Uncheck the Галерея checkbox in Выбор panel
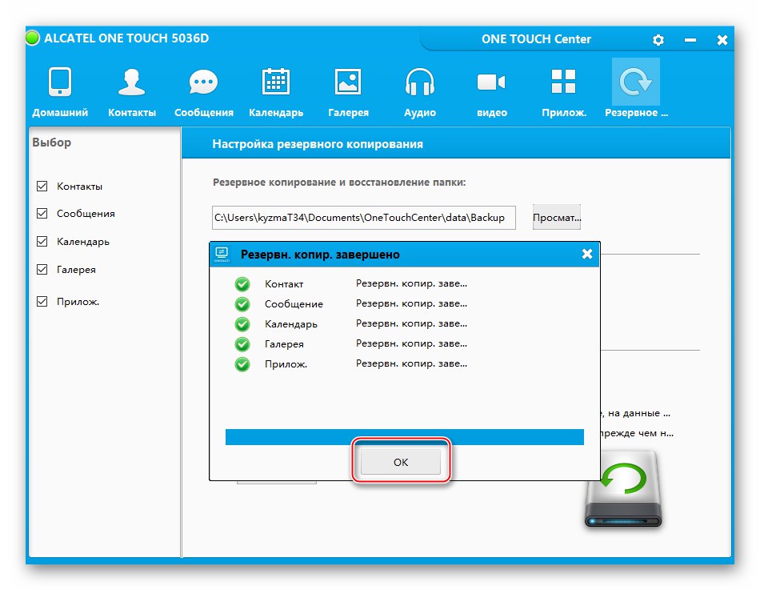 tap(42, 269)
